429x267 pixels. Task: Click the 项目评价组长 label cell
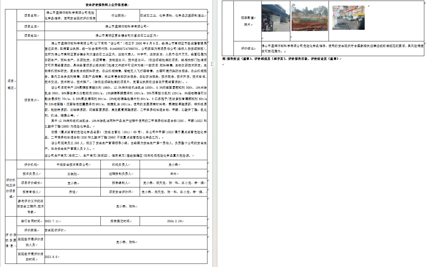[30, 183]
